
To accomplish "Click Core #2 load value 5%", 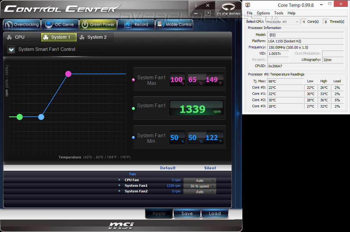I will tap(337, 100).
